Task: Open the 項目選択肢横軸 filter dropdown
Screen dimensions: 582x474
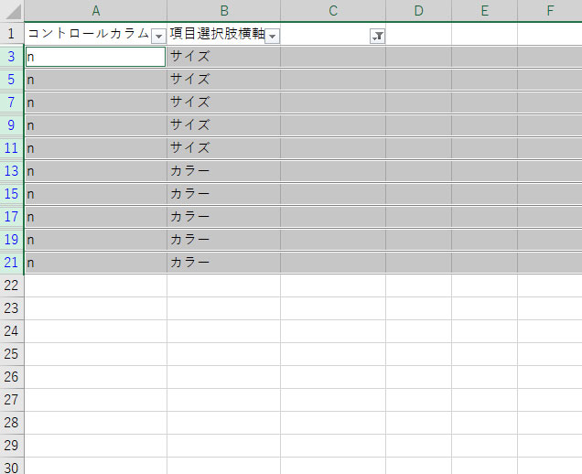Action: coord(272,35)
